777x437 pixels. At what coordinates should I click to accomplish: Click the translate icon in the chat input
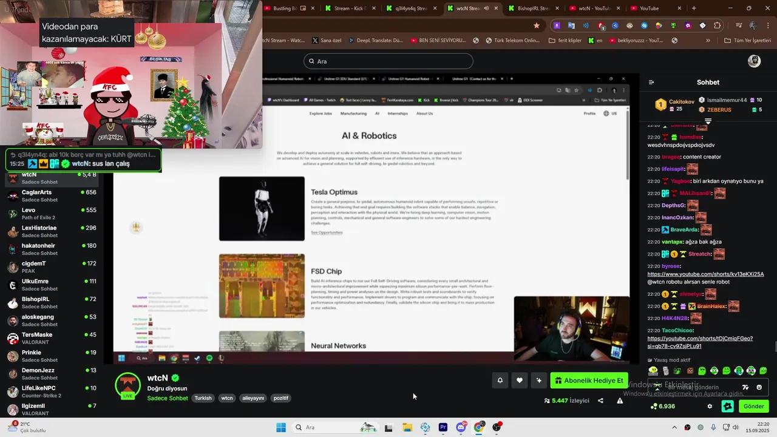click(745, 387)
